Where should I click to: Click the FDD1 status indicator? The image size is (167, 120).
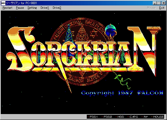(93, 117)
